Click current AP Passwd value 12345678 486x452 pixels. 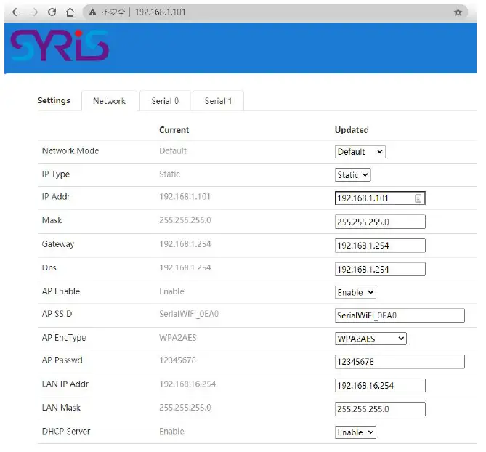(x=177, y=360)
